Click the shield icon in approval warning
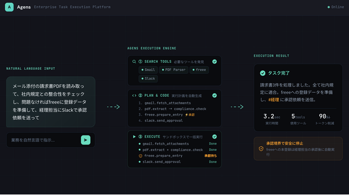This screenshot has height=195, width=349. point(261,149)
